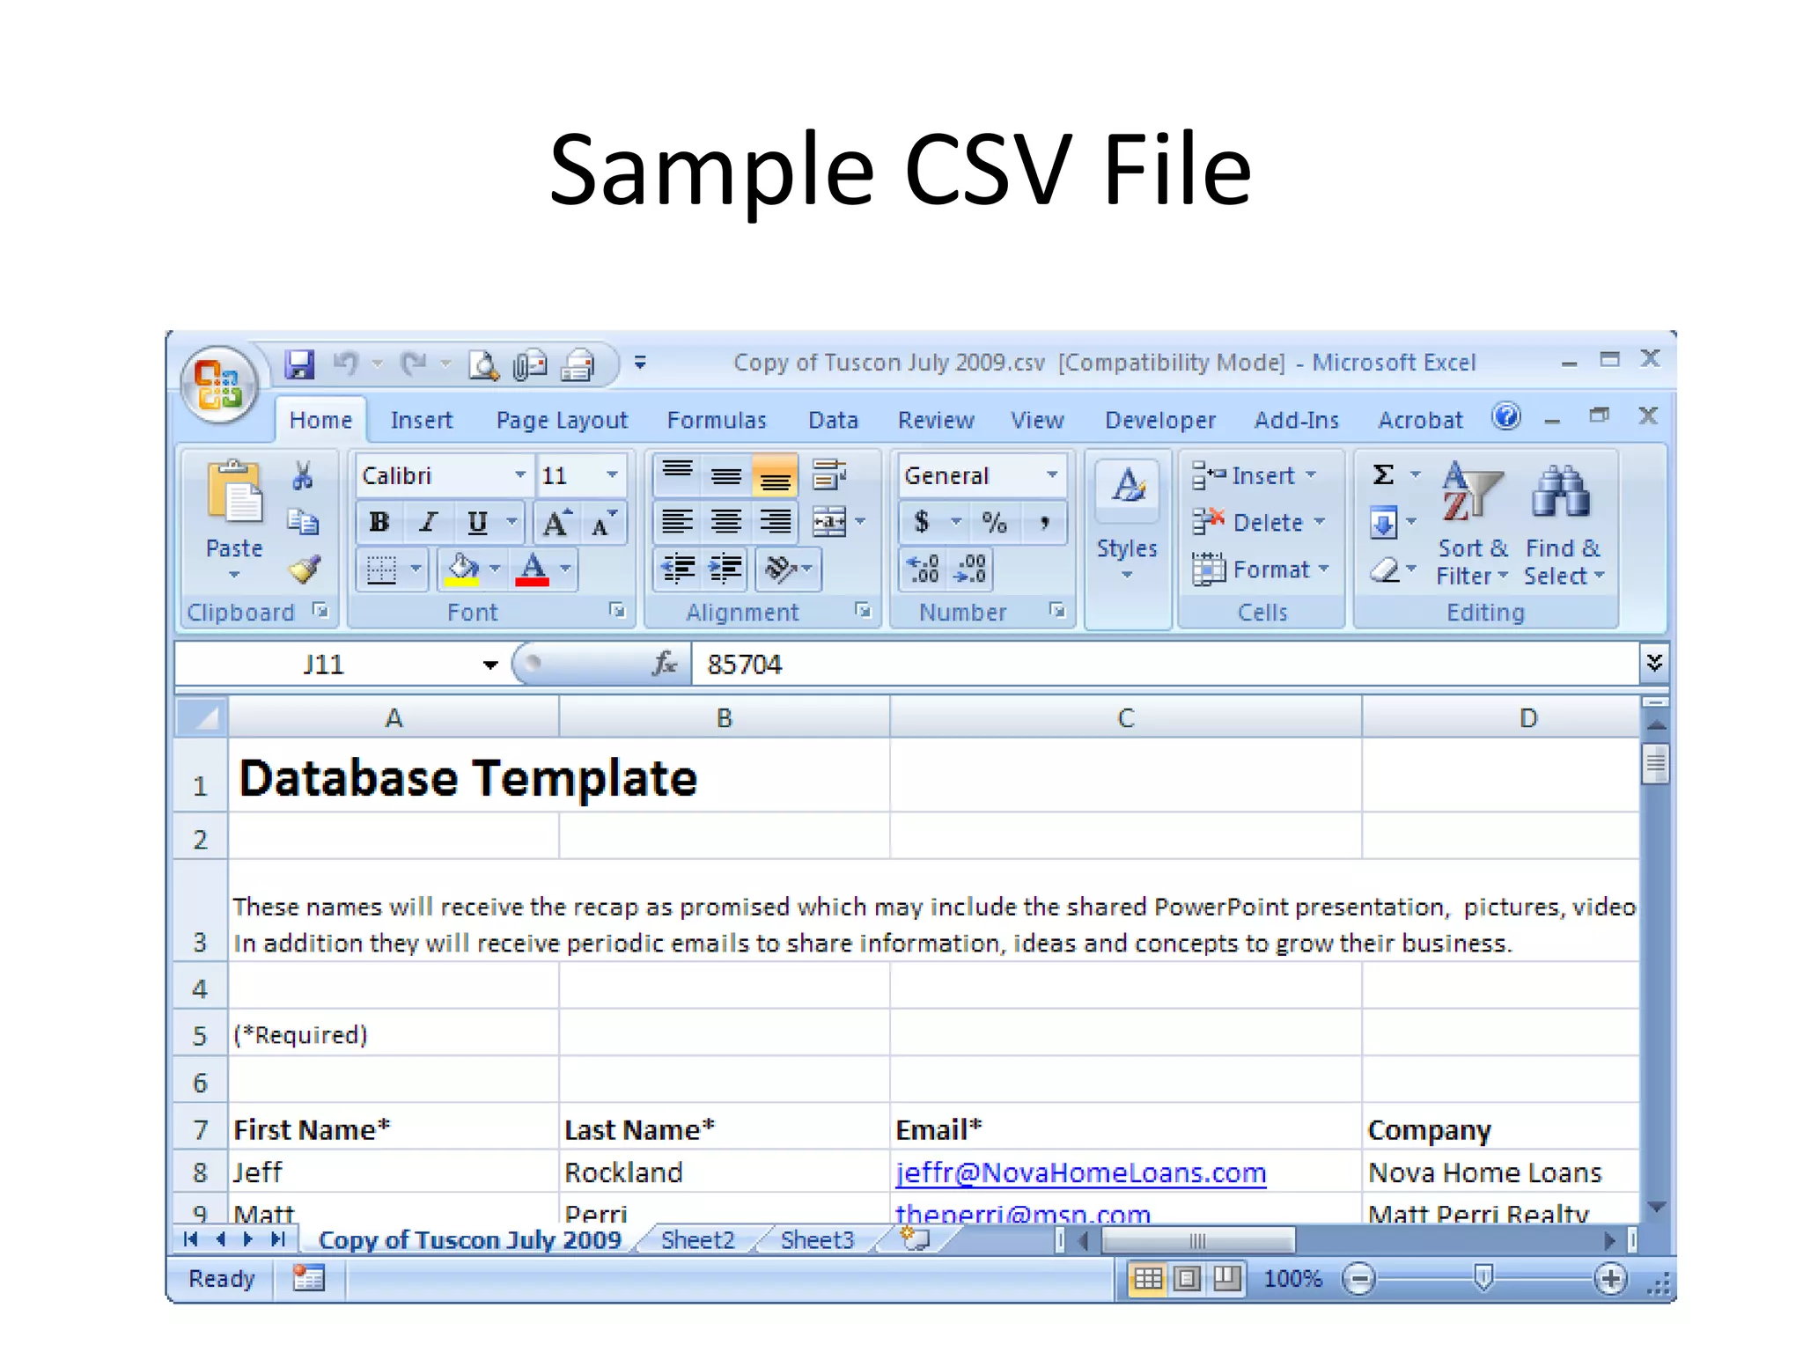Apply yellow fill color to cell
Screen dimensions: 1803x1352
tap(462, 569)
